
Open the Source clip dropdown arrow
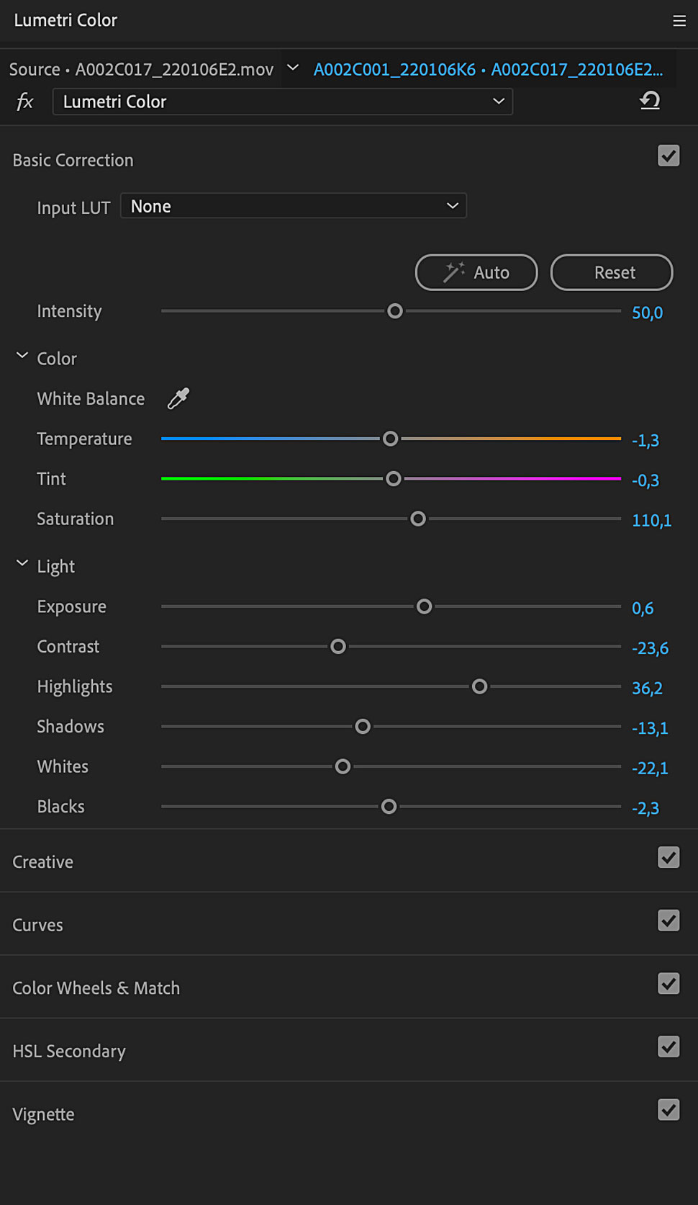point(292,68)
